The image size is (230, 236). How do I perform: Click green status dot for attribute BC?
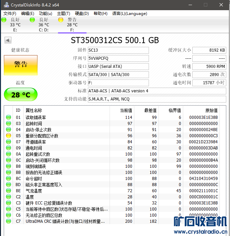[8, 178]
